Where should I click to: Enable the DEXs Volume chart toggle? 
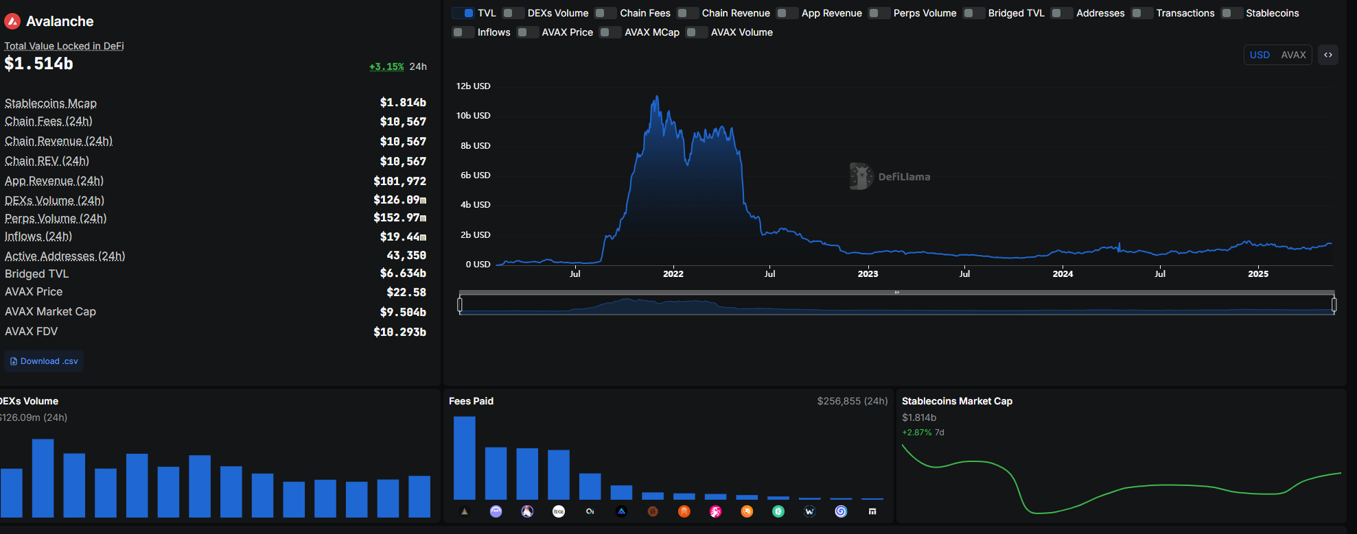(x=513, y=13)
